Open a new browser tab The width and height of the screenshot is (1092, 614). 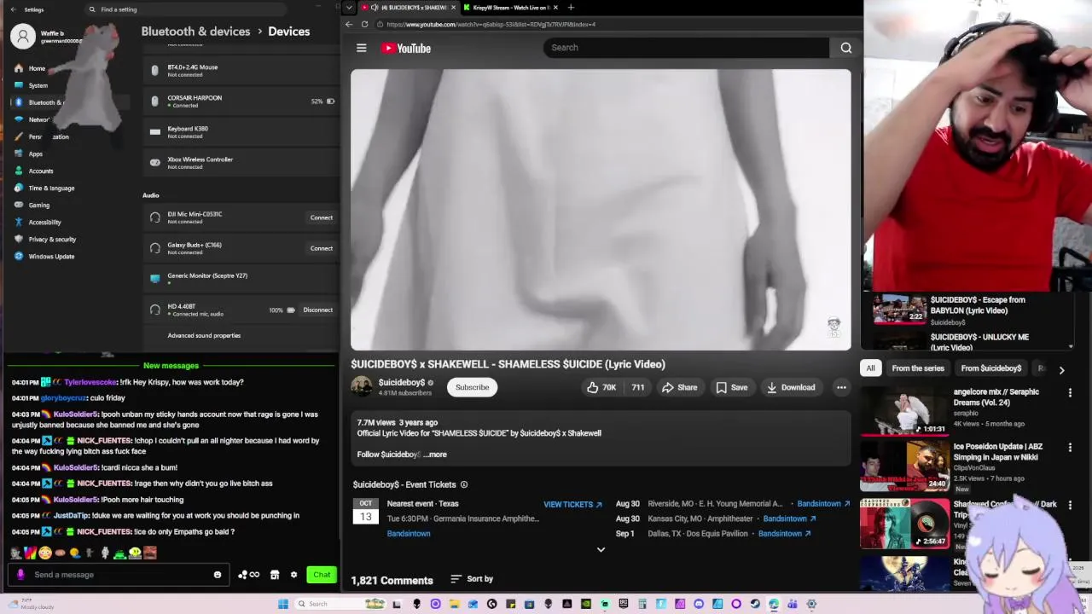(571, 8)
